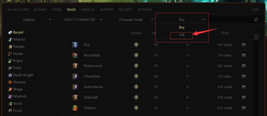Choose the Warlock class filter
The image size is (267, 116).
coord(17,97)
